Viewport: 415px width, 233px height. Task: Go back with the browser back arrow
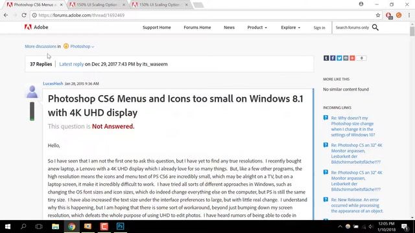point(6,16)
